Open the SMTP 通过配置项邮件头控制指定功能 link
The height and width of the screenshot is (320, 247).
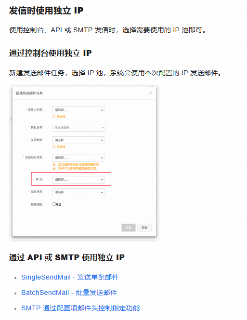tap(80, 308)
